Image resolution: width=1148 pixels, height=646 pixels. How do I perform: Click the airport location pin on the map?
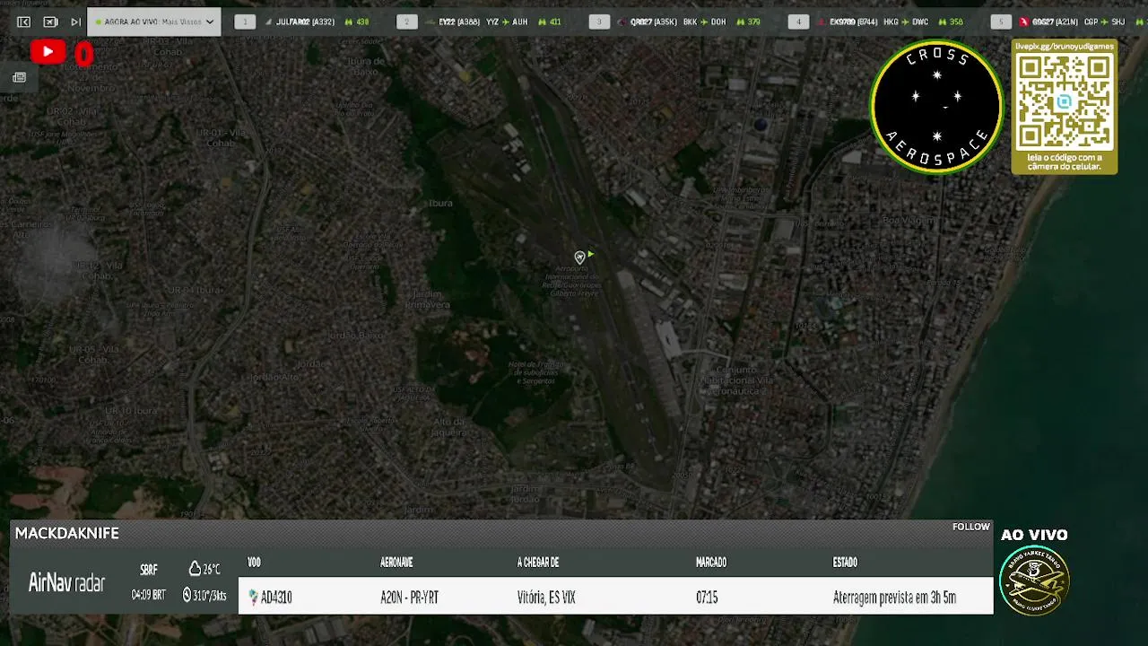pyautogui.click(x=579, y=258)
